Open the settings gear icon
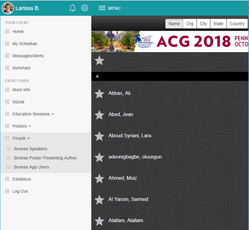The height and width of the screenshot is (230, 249). 85,8
